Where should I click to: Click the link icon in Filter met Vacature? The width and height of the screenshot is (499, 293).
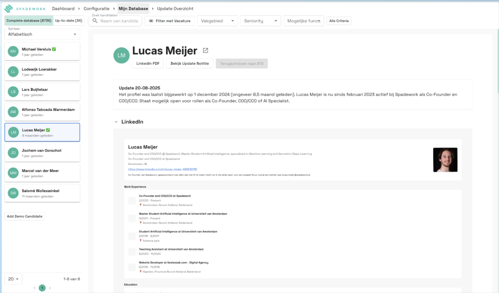point(151,20)
